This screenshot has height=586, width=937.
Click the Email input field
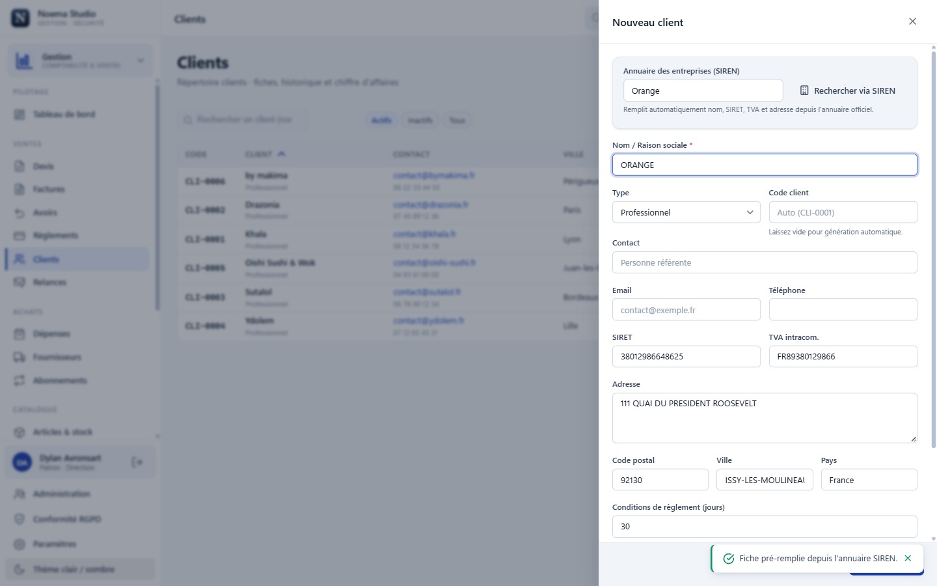point(686,310)
